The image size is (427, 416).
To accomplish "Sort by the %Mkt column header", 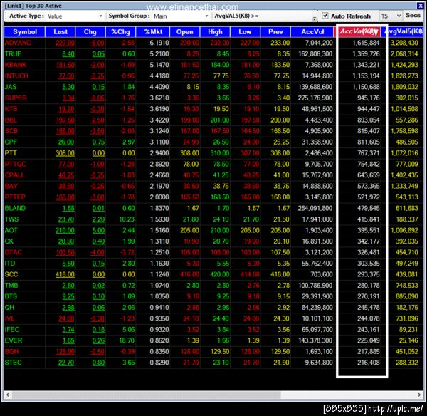I will click(x=153, y=32).
